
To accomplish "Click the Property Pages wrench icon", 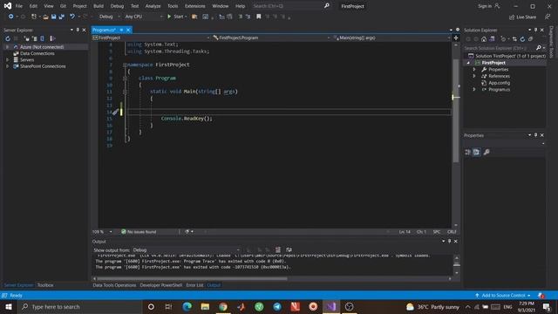I will (x=487, y=153).
